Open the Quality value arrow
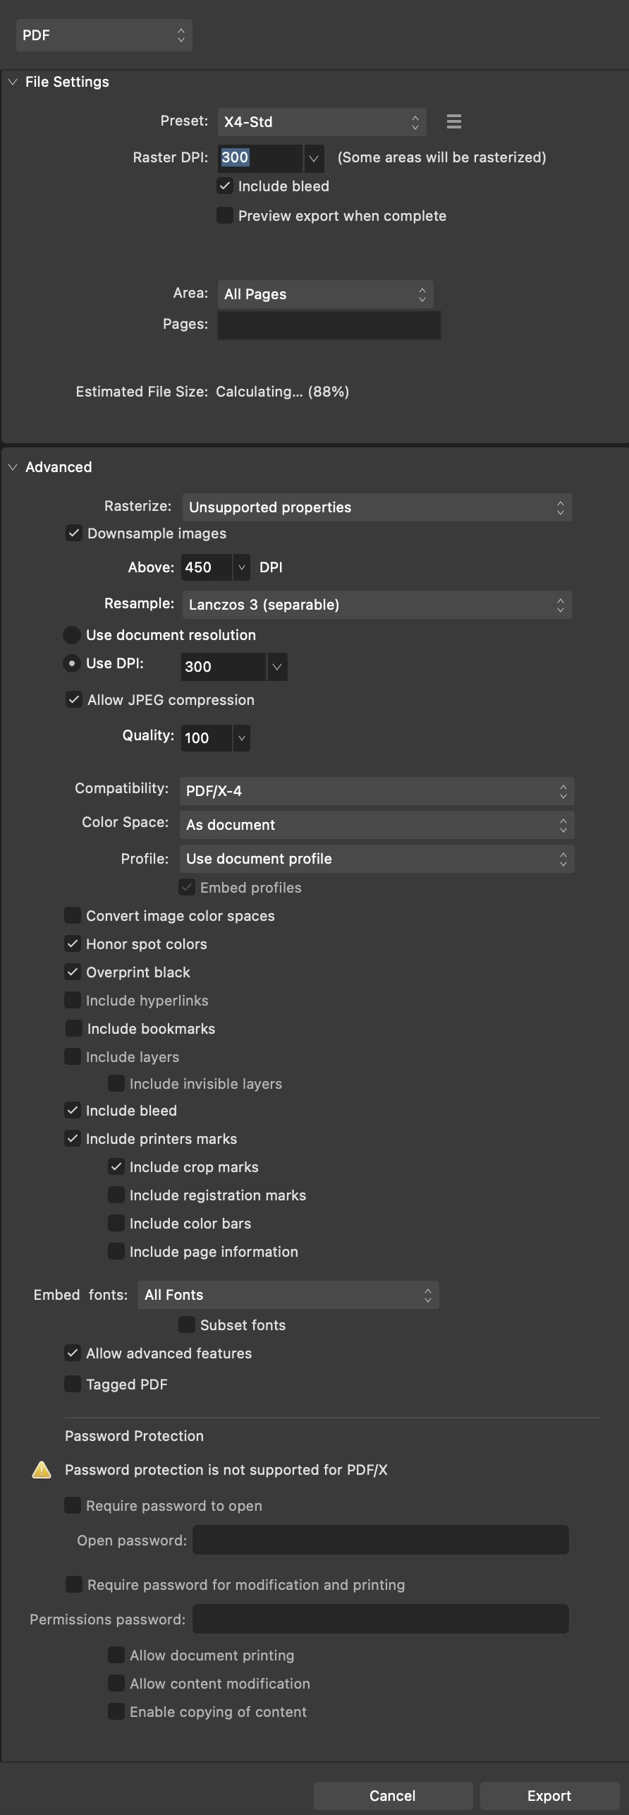629x1815 pixels. [x=241, y=738]
